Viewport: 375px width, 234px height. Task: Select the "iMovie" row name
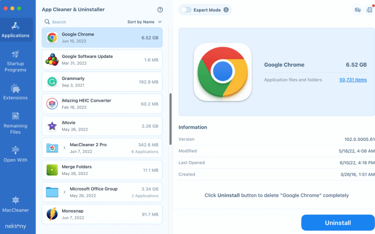(x=69, y=123)
